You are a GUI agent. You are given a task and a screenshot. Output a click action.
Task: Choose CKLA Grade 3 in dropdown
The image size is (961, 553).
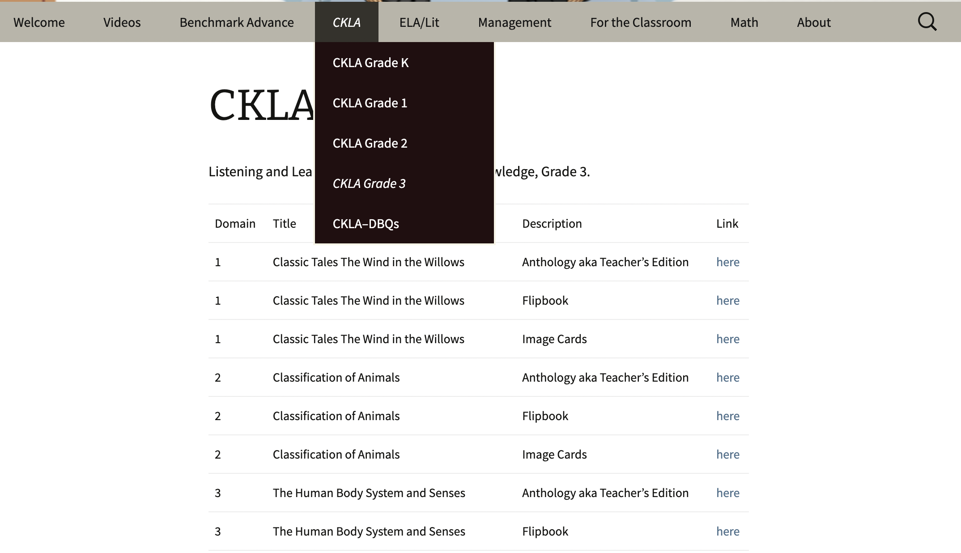[x=369, y=183]
